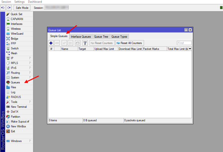Click the Enable checkmark icon
Screen dimensions: 223x152
(64, 43)
